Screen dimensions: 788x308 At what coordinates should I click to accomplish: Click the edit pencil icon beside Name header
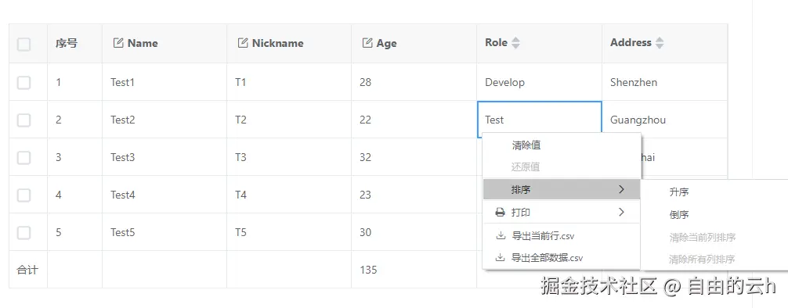(118, 43)
